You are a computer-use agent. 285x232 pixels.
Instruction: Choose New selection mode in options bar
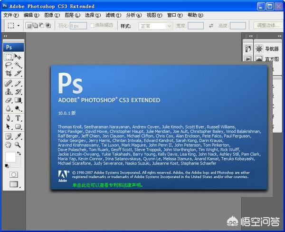point(28,26)
